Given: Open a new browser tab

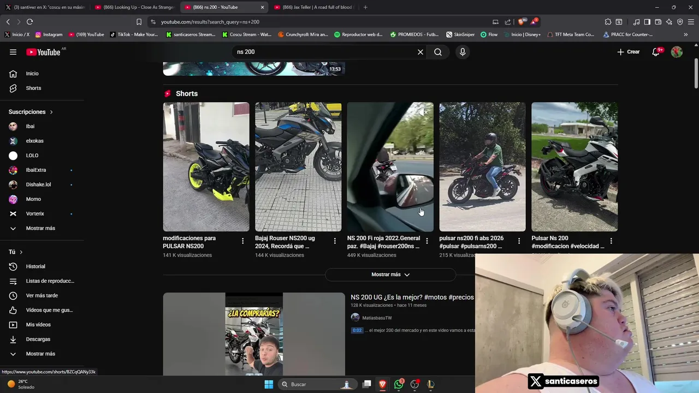Looking at the screenshot, I should pos(365,7).
